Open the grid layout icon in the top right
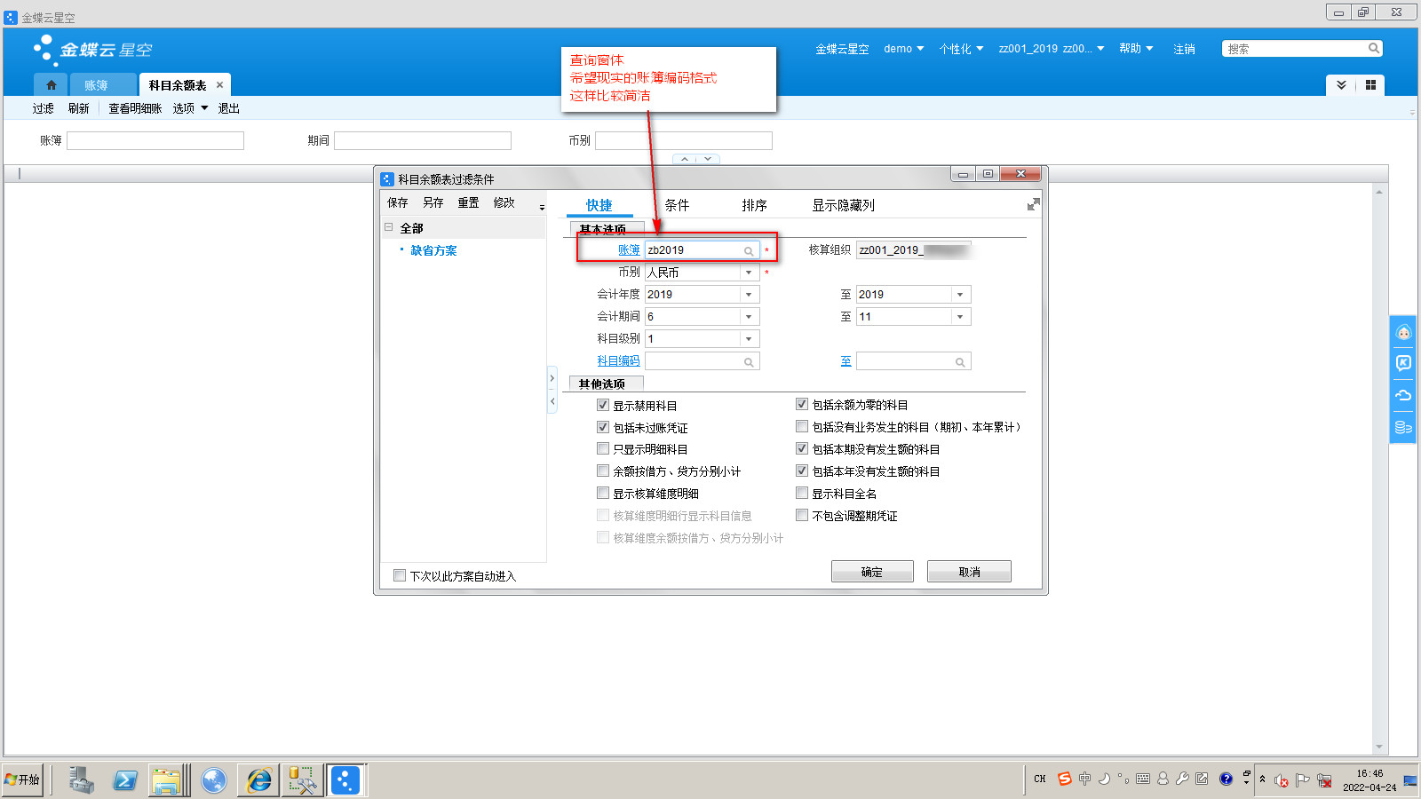Screen dimensions: 1421x799 1370,85
